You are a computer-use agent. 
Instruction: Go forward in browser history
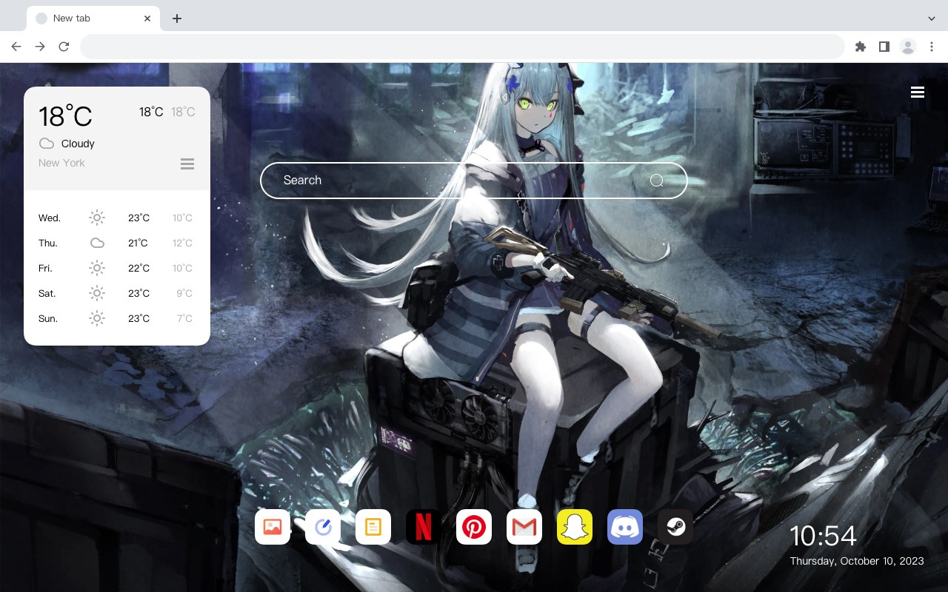click(x=40, y=47)
